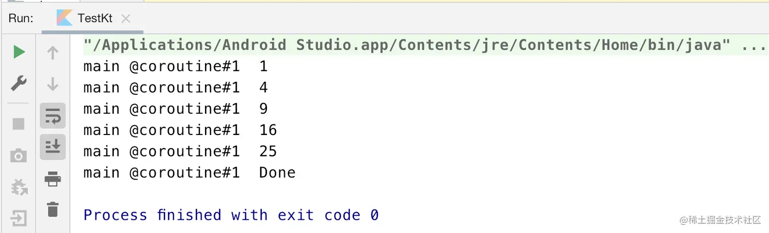
Task: Select the TestKt run tab
Action: pos(95,19)
